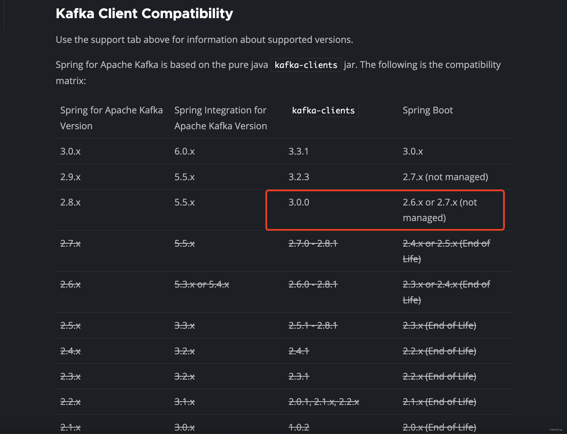Click struck-through 2.5.1 - 2.8.1 cell
The image size is (567, 434).
coord(313,325)
